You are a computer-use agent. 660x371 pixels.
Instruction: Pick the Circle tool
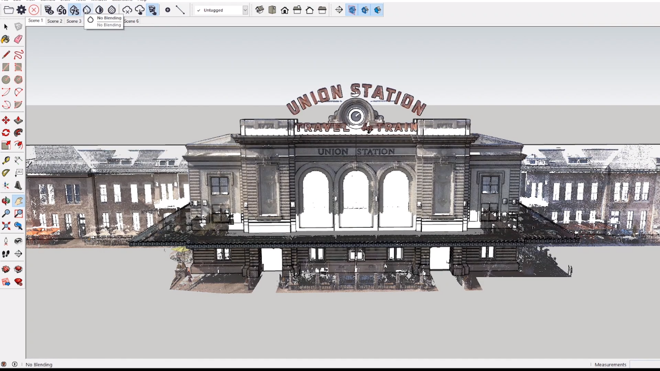click(x=6, y=79)
